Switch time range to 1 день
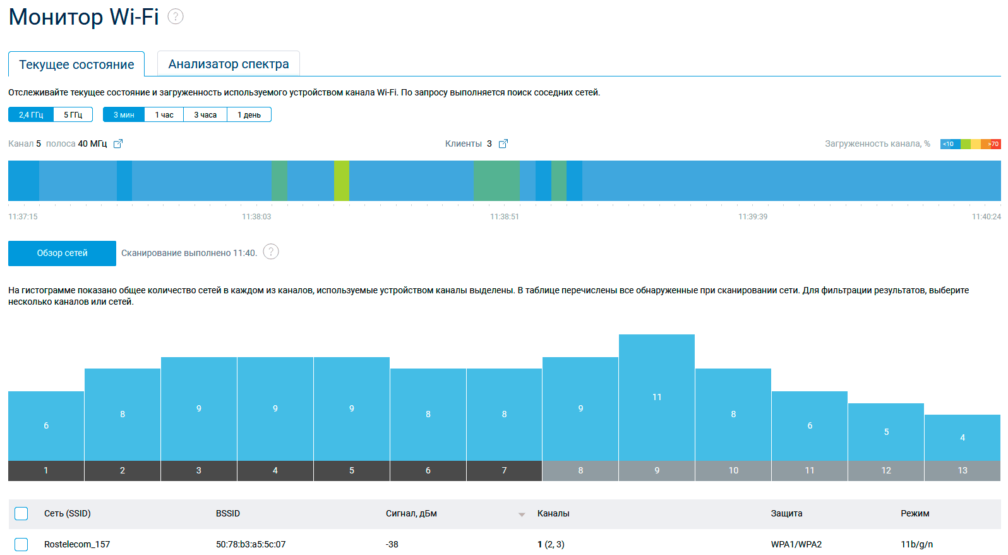 click(249, 115)
